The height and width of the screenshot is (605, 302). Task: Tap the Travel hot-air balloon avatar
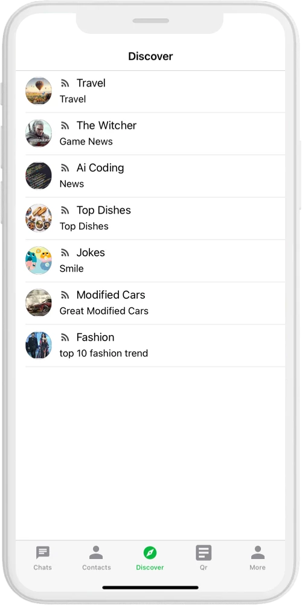coord(39,91)
